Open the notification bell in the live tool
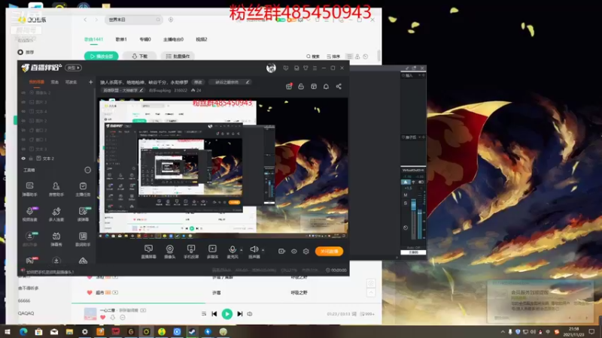 tap(326, 86)
